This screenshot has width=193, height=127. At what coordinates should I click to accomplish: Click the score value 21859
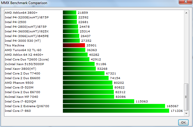pos(83,13)
